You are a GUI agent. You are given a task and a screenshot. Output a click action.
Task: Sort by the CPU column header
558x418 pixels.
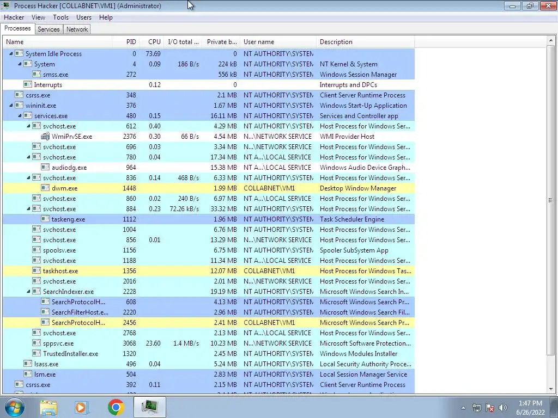[x=151, y=42]
